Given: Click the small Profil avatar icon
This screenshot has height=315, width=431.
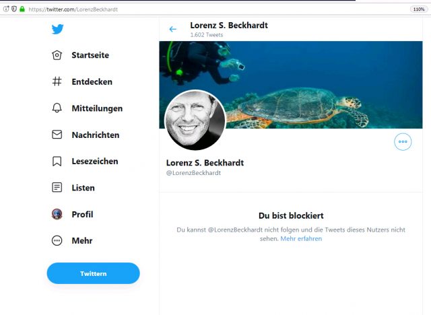Looking at the screenshot, I should 57,215.
